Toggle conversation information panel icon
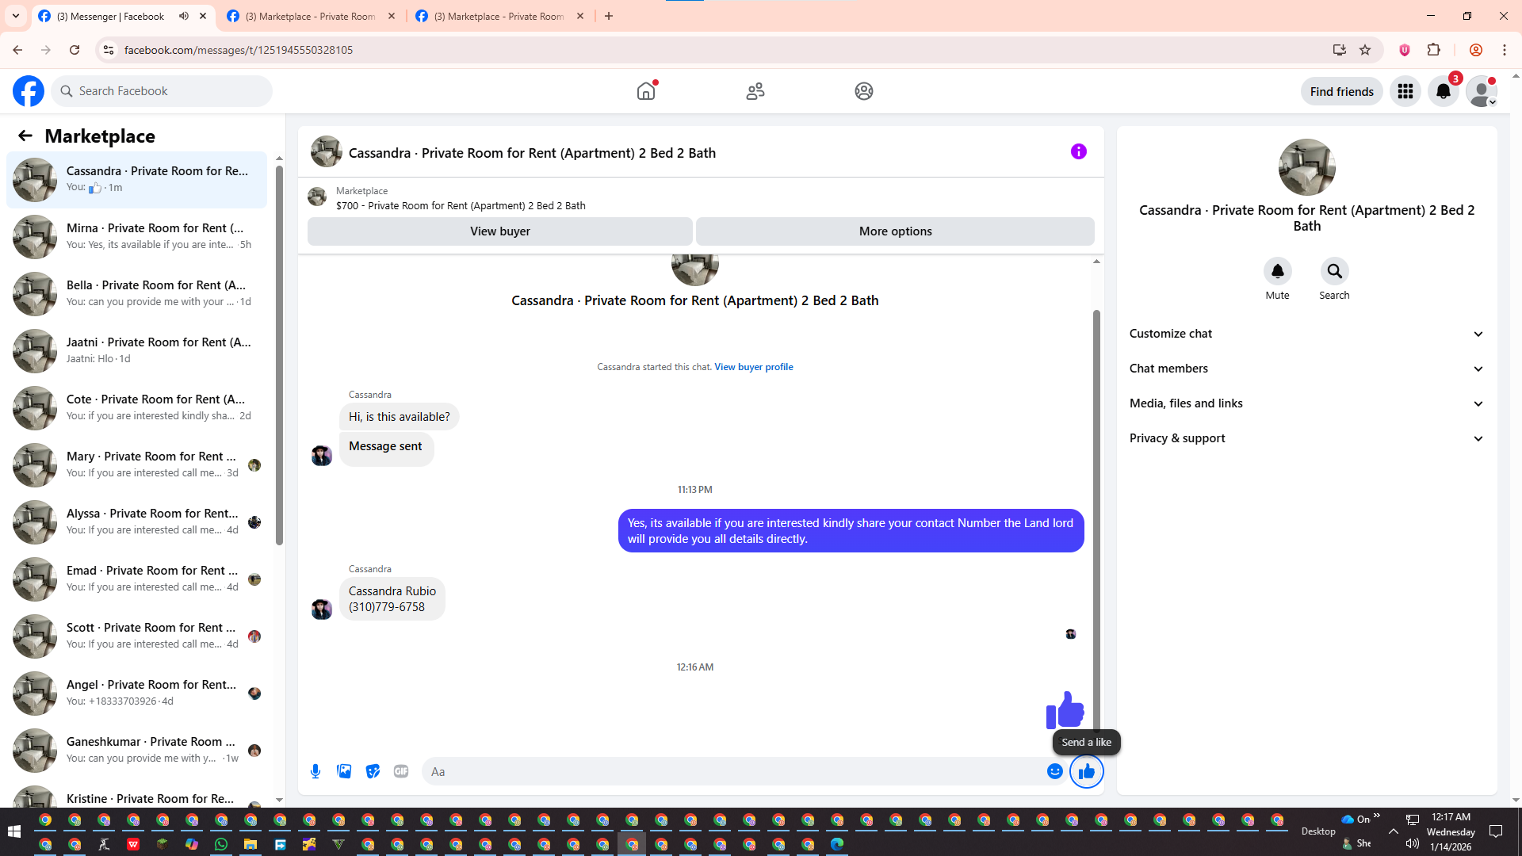The image size is (1522, 856). click(1078, 151)
